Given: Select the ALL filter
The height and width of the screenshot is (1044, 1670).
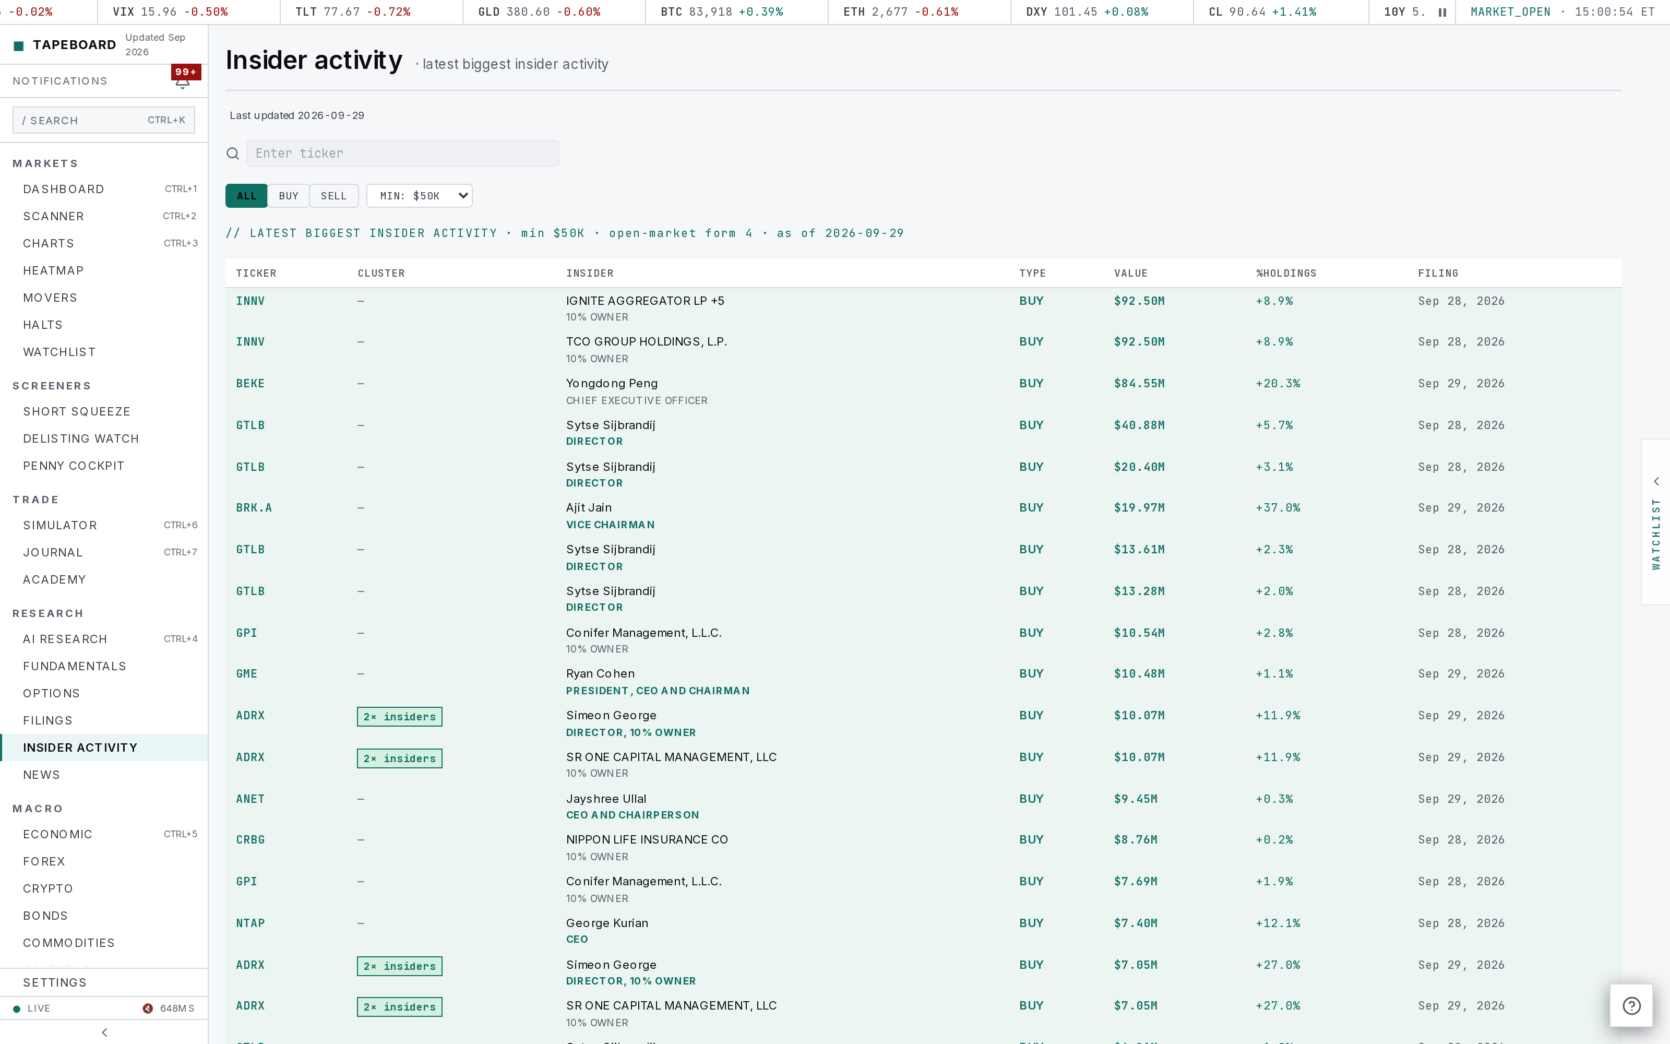Looking at the screenshot, I should (x=246, y=196).
